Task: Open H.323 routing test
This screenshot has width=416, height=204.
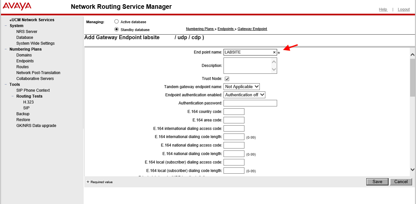Action: tap(28, 102)
